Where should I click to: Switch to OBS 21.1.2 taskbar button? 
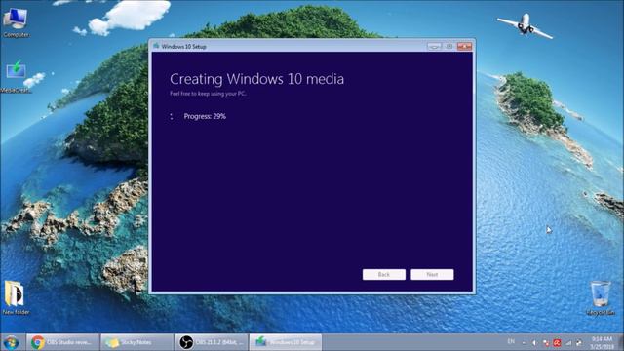click(211, 342)
